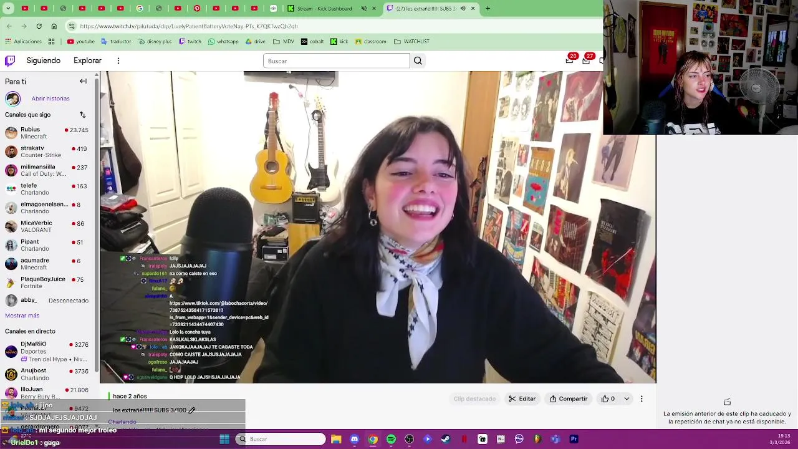This screenshot has width=798, height=449.
Task: Open the Siguiendo page
Action: (x=44, y=60)
